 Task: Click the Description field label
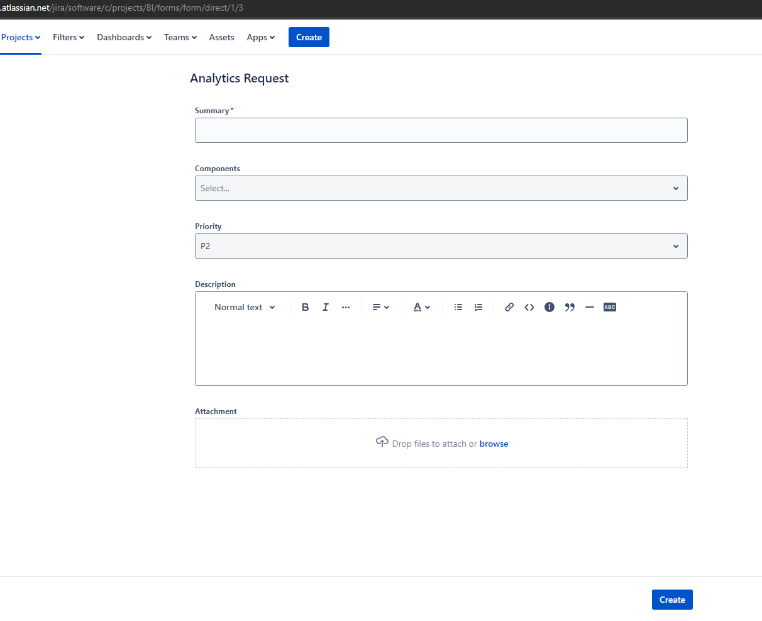(x=215, y=284)
